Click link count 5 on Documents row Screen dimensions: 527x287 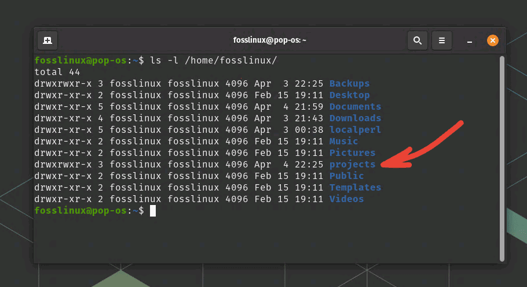click(x=101, y=107)
